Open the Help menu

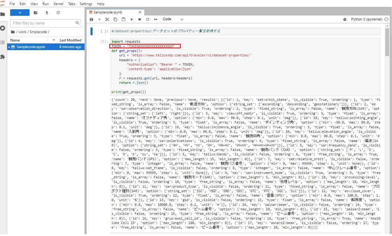pyautogui.click(x=100, y=4)
